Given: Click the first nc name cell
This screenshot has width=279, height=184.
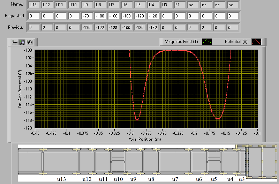Looking at the screenshot, I should (x=193, y=5).
